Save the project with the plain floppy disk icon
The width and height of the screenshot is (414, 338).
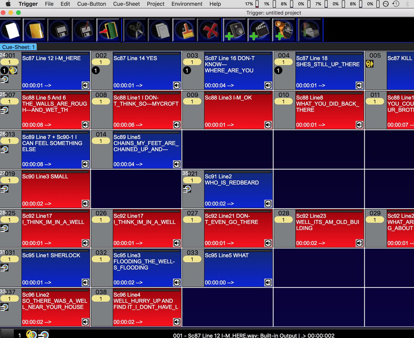pyautogui.click(x=60, y=30)
